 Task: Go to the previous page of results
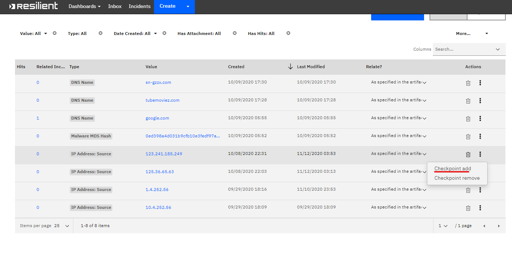coord(484,226)
